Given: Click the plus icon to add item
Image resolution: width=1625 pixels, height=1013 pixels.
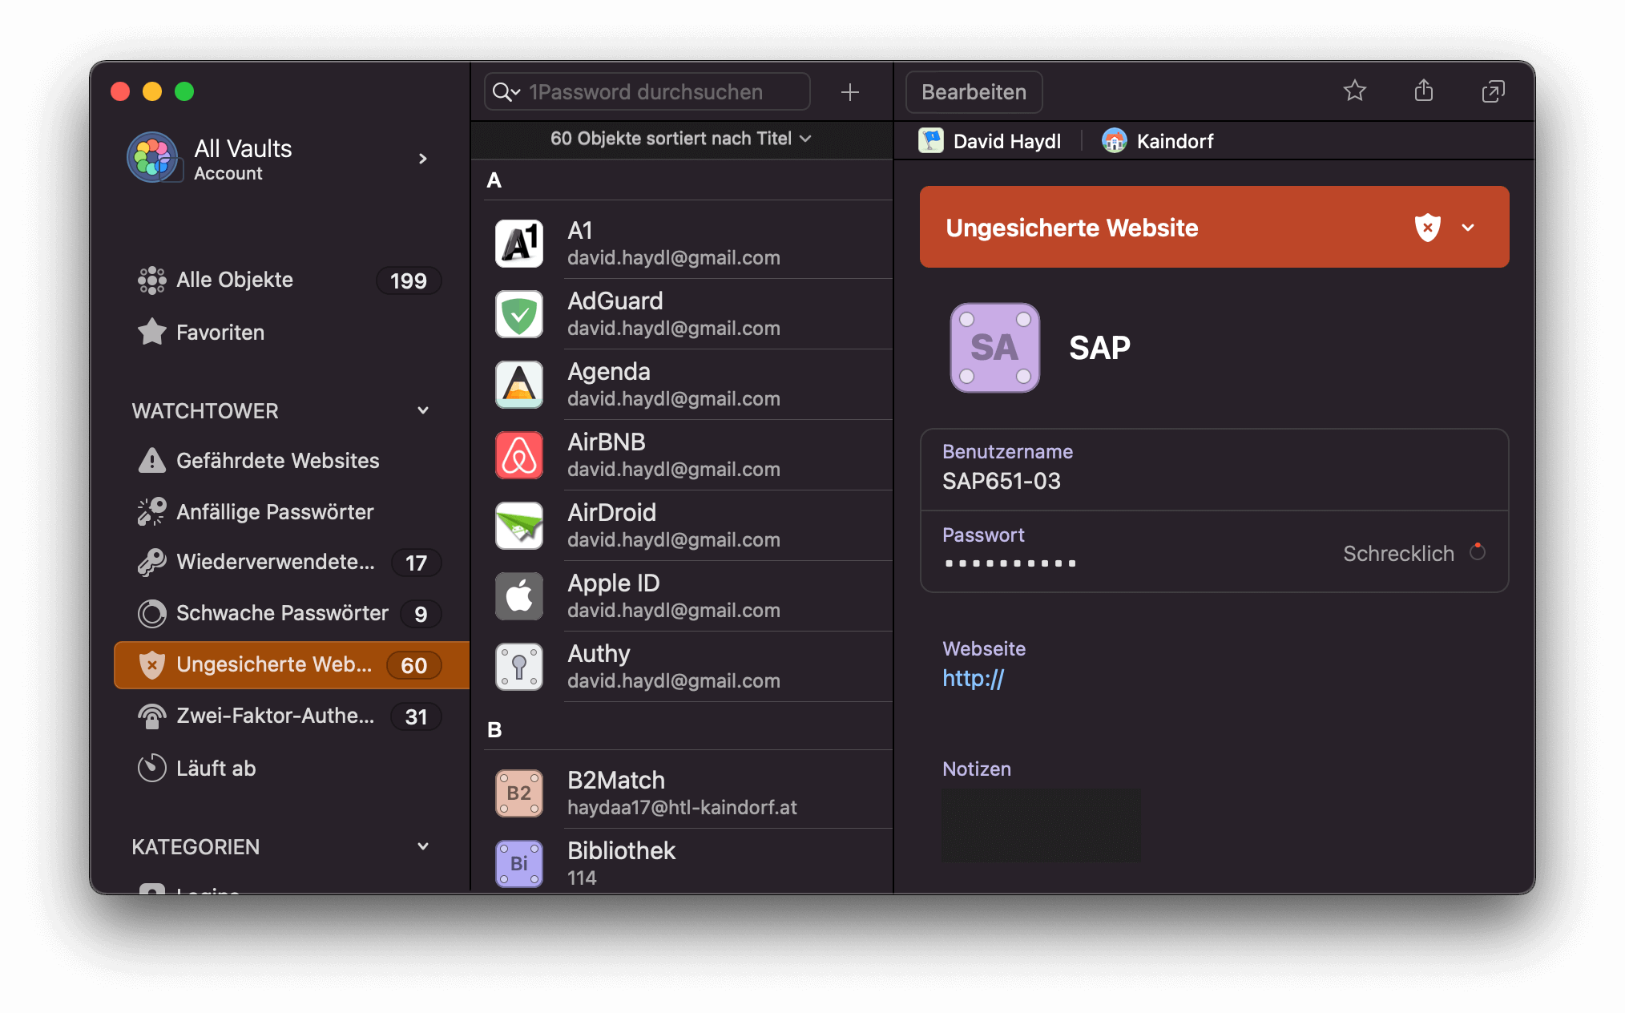Looking at the screenshot, I should click(849, 92).
